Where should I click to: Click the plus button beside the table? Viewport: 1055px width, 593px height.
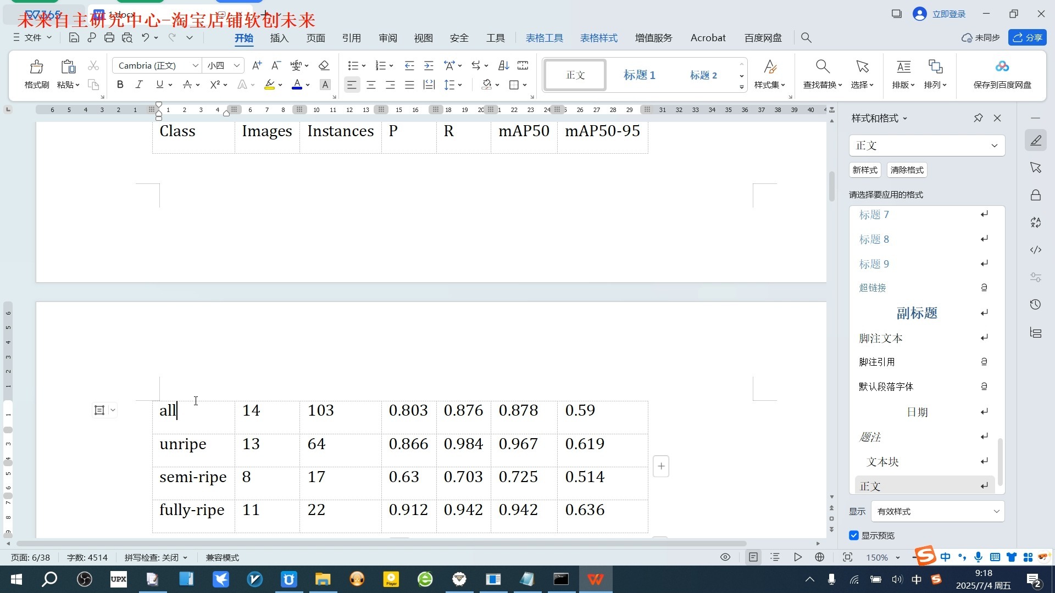(x=660, y=466)
